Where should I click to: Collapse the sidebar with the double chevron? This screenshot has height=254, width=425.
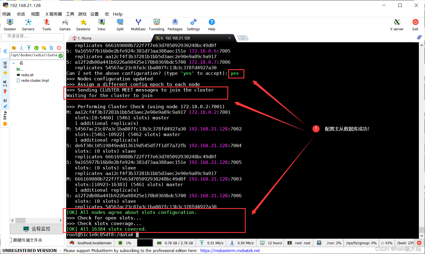5,51
